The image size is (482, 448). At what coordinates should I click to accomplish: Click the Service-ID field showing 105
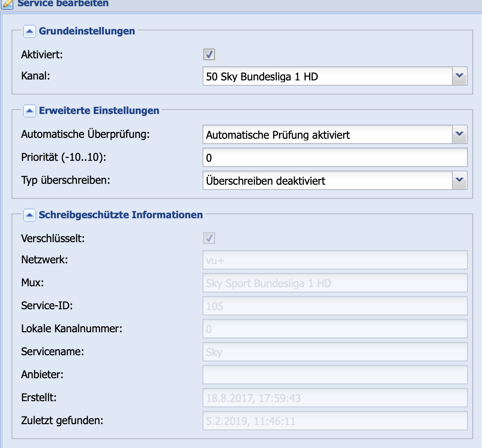335,306
